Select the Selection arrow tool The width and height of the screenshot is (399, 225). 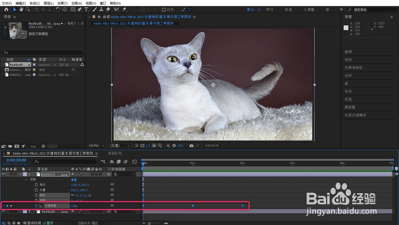(x=15, y=10)
